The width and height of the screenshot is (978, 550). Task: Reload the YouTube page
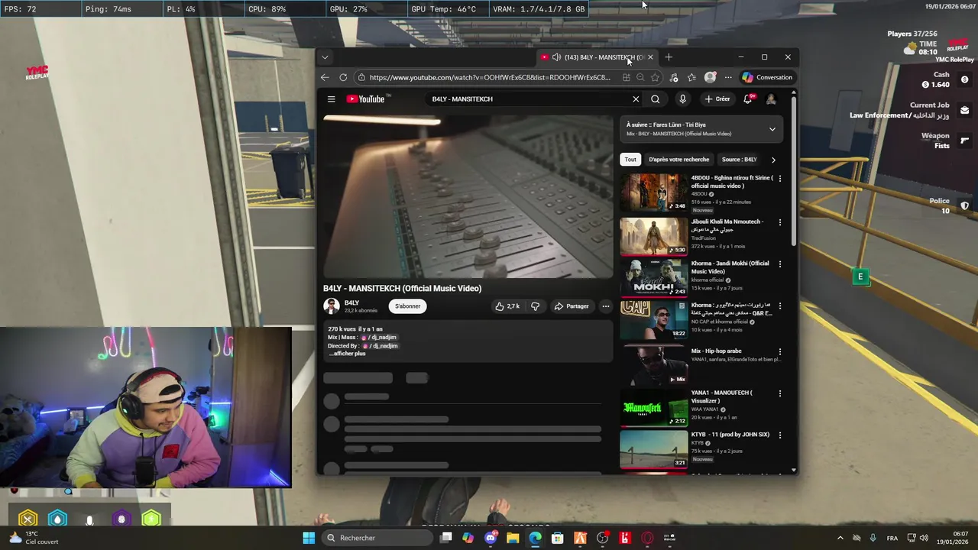coord(343,77)
